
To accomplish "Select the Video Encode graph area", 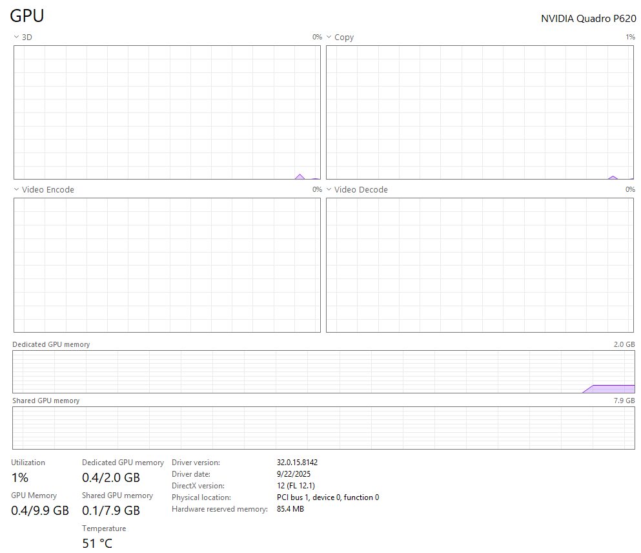I will (x=167, y=265).
